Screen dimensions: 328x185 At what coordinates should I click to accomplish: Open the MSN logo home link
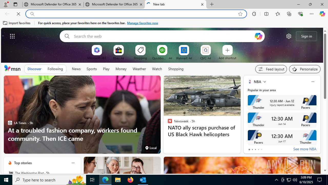click(12, 68)
